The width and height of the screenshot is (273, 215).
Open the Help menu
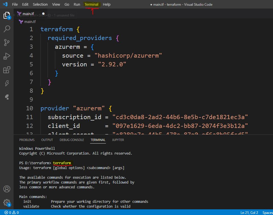(x=106, y=4)
